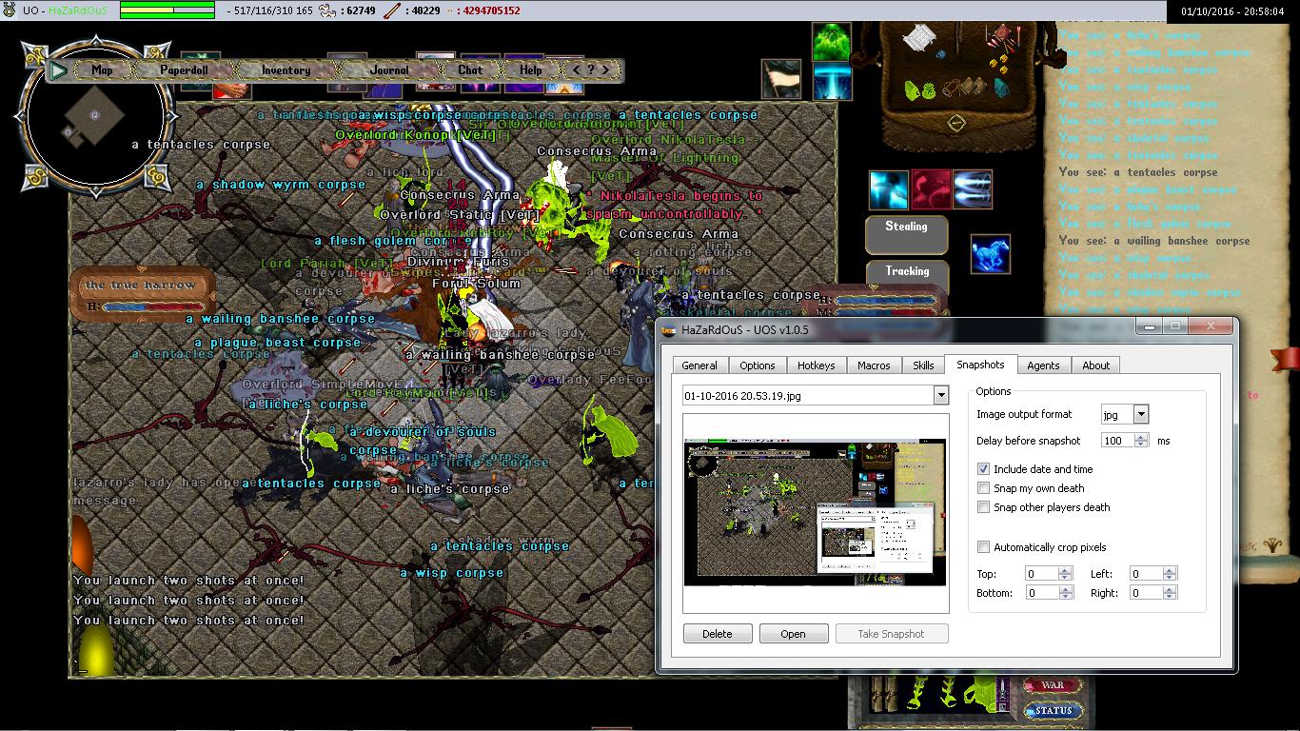Click the Top crop stepper arrows
This screenshot has width=1300, height=731.
1065,574
